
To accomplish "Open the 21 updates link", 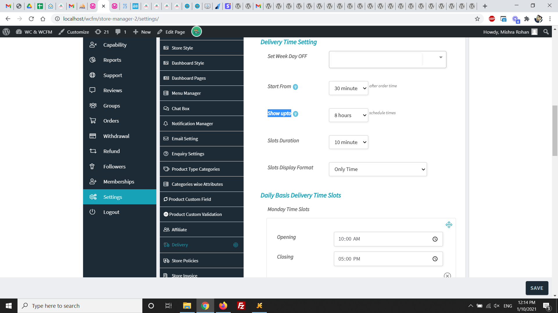I will click(x=102, y=32).
